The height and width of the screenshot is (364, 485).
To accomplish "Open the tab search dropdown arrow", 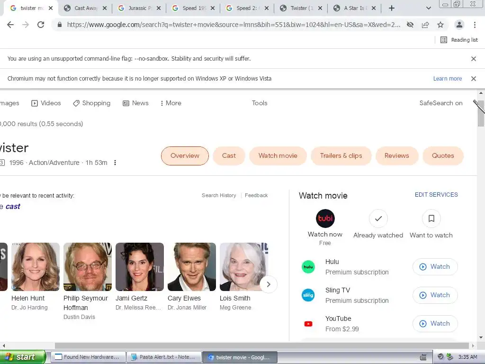I will (x=428, y=8).
